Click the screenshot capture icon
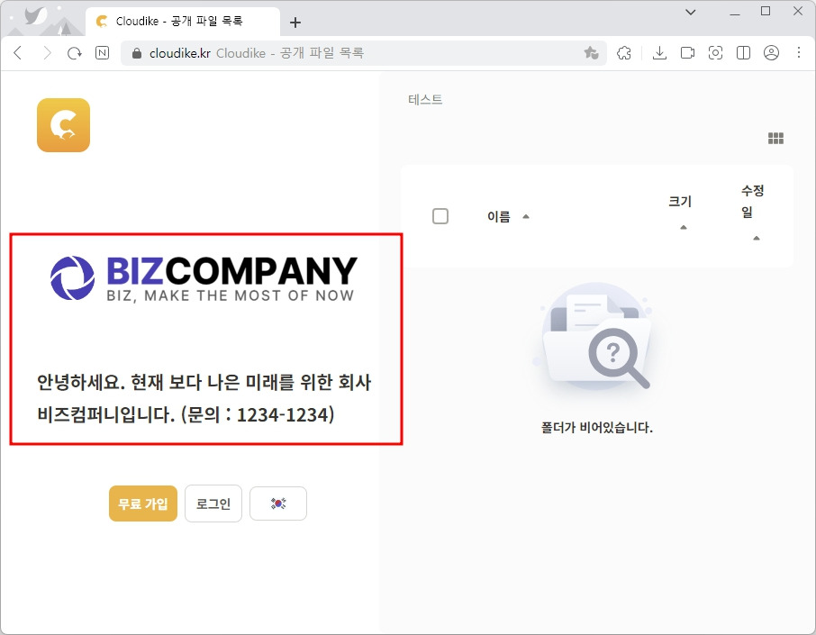816x635 pixels. tap(715, 52)
